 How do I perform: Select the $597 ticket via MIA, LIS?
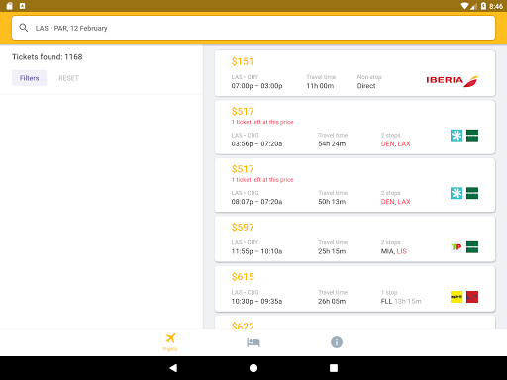point(355,239)
